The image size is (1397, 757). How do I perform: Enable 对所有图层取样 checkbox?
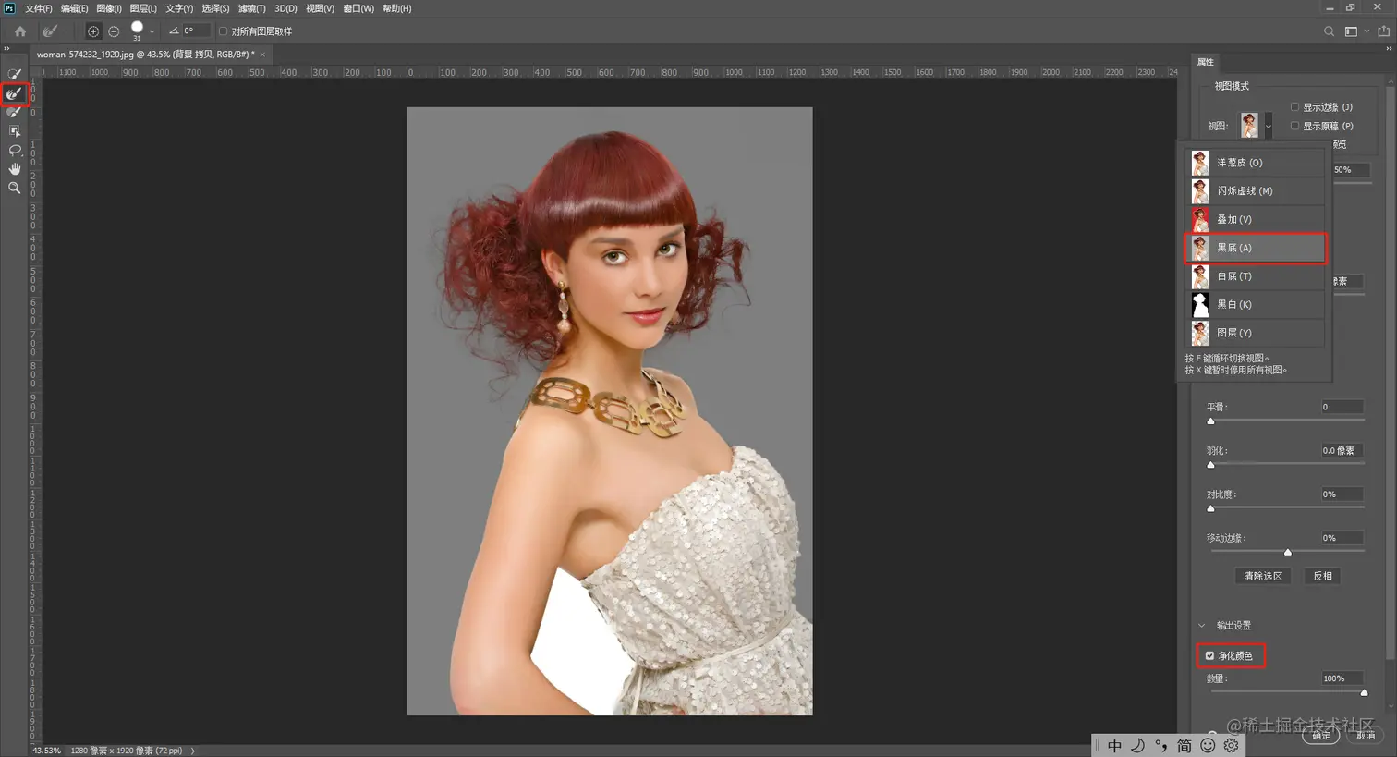(x=223, y=31)
